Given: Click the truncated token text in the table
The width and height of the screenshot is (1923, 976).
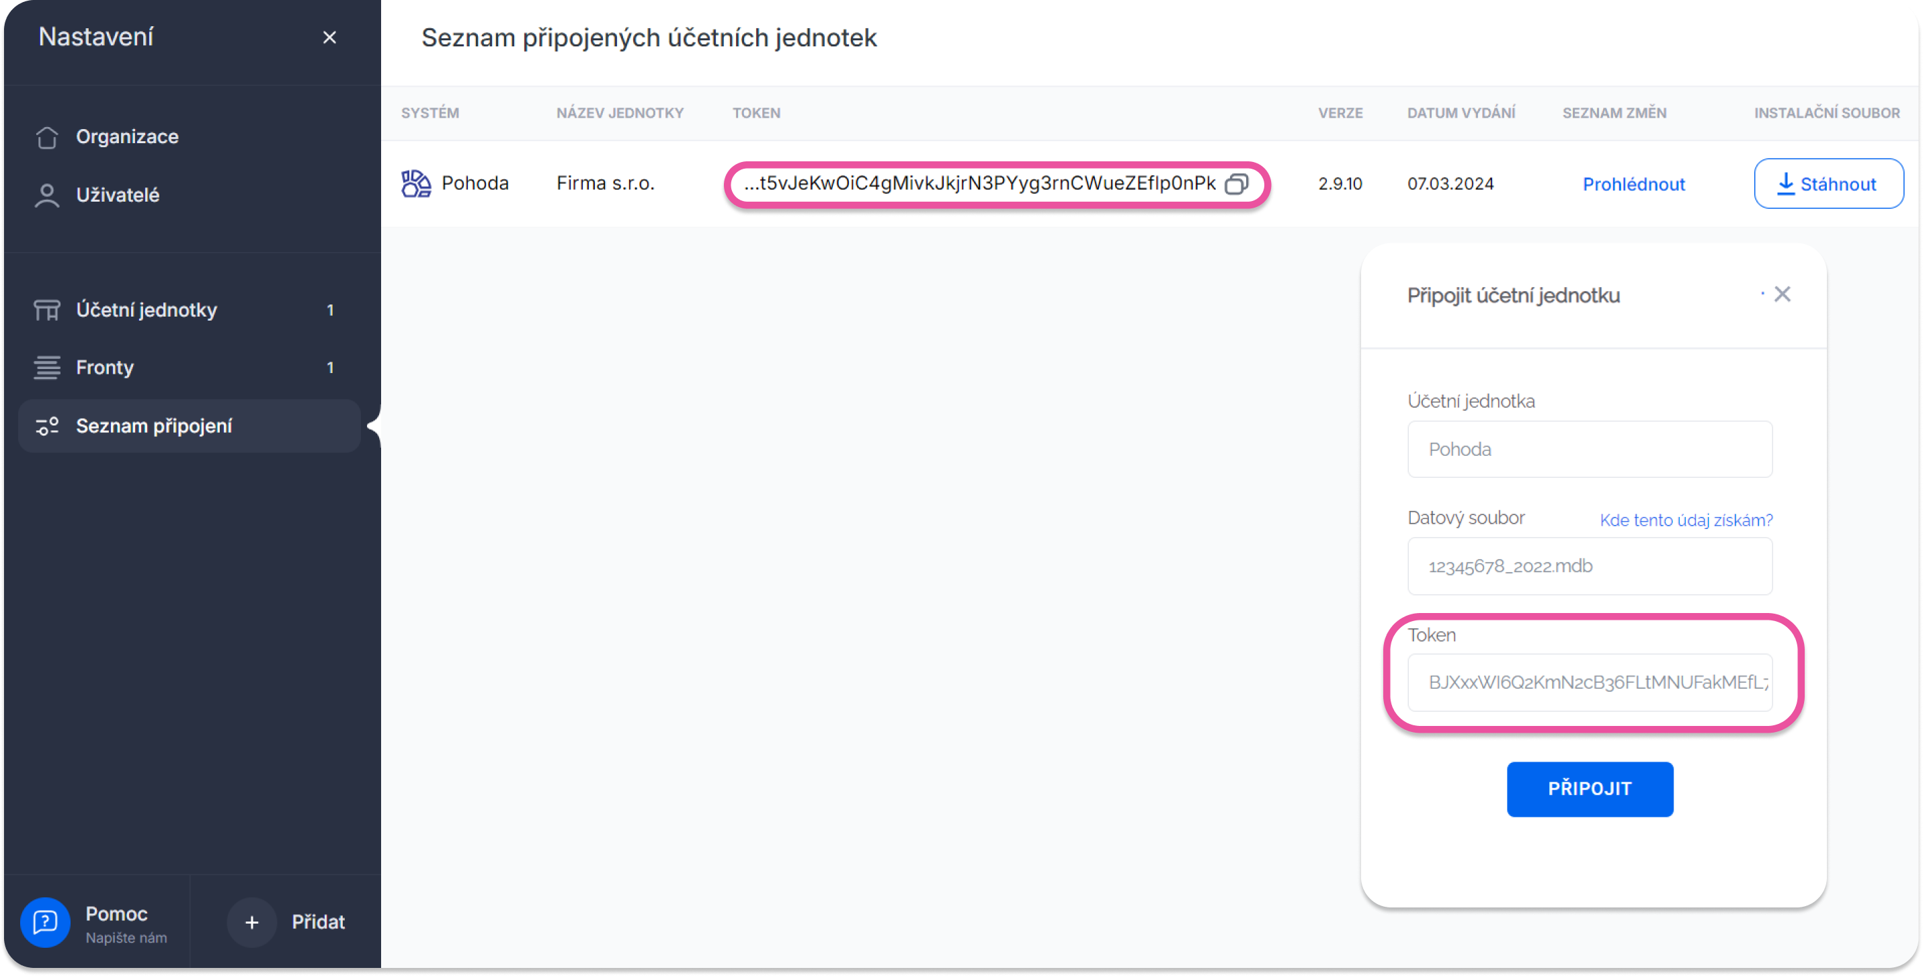Looking at the screenshot, I should tap(979, 184).
